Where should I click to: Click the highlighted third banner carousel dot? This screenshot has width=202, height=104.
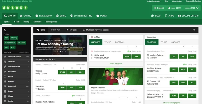pyautogui.click(x=60, y=51)
